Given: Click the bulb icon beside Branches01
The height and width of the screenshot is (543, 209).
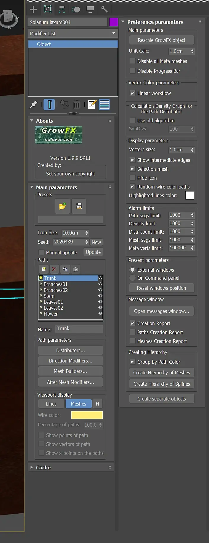Looking at the screenshot, I should pos(41,284).
